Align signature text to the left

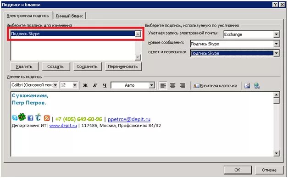pyautogui.click(x=163, y=85)
